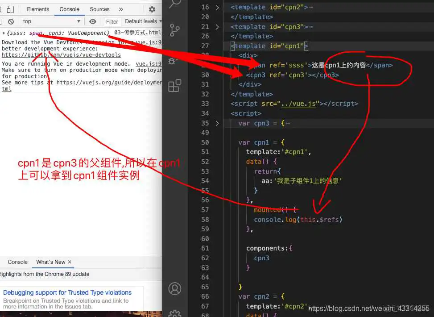Open the Default levels dropdown

coord(143,21)
